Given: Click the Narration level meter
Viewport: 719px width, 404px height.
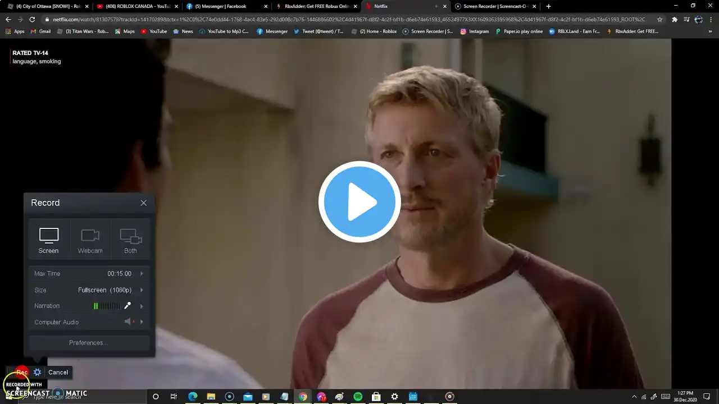Looking at the screenshot, I should click(107, 306).
